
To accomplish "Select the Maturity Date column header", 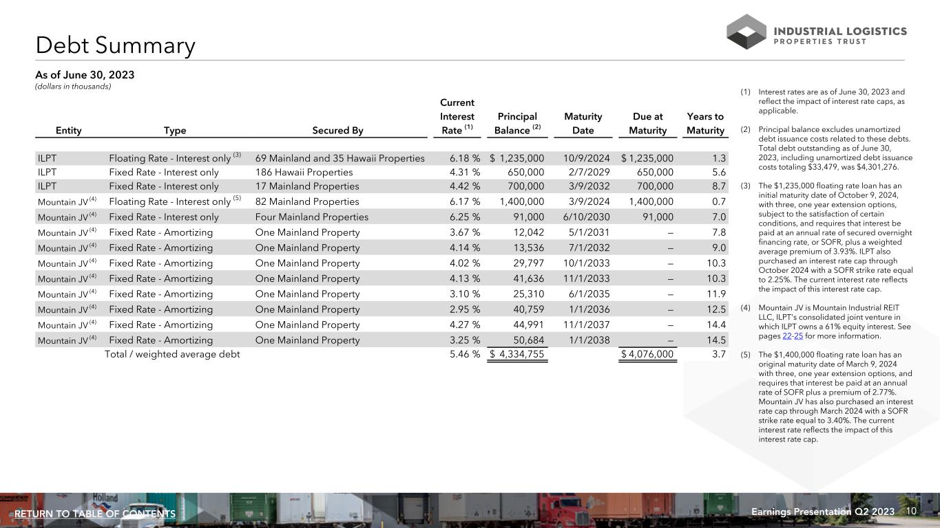I will tap(583, 124).
